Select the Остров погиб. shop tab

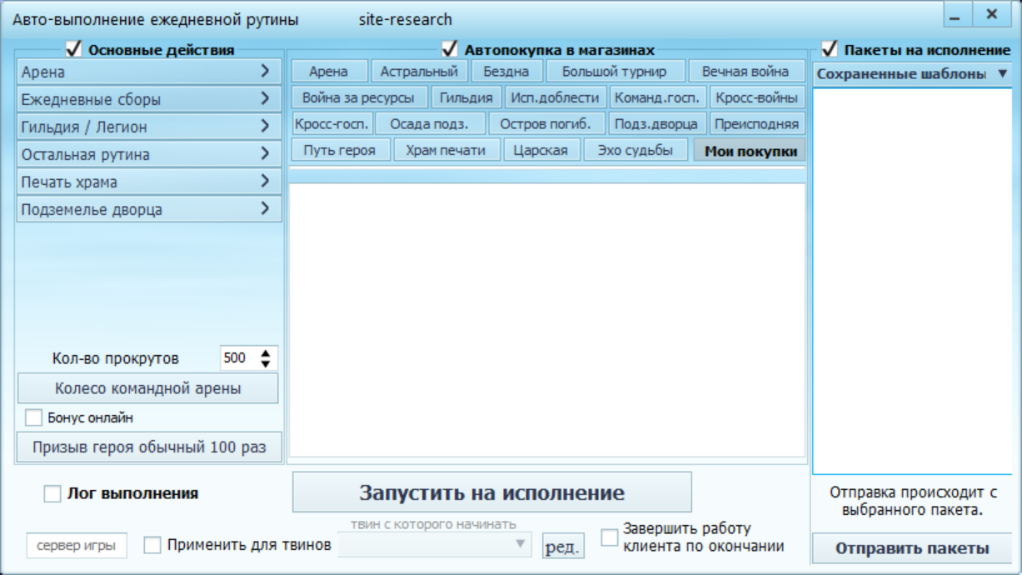pos(546,124)
